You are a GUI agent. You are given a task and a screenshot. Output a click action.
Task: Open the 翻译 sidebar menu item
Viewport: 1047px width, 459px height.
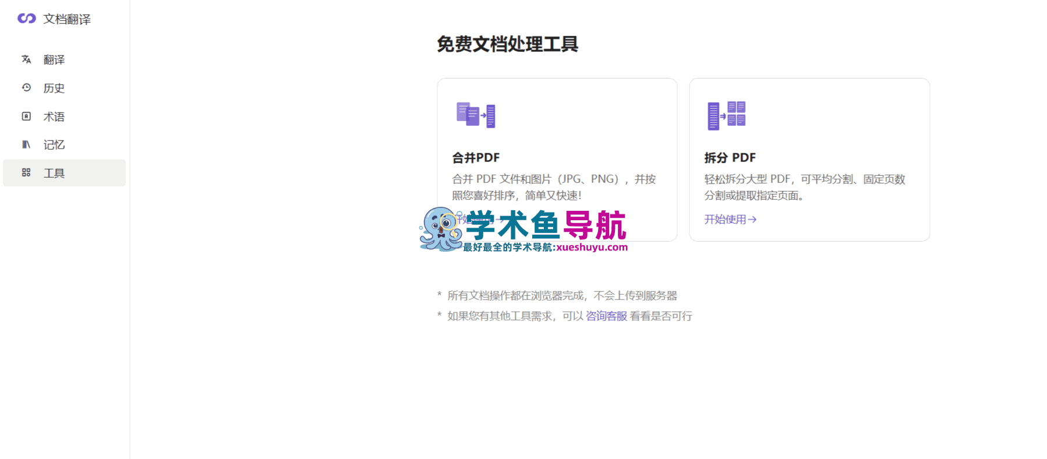point(64,59)
